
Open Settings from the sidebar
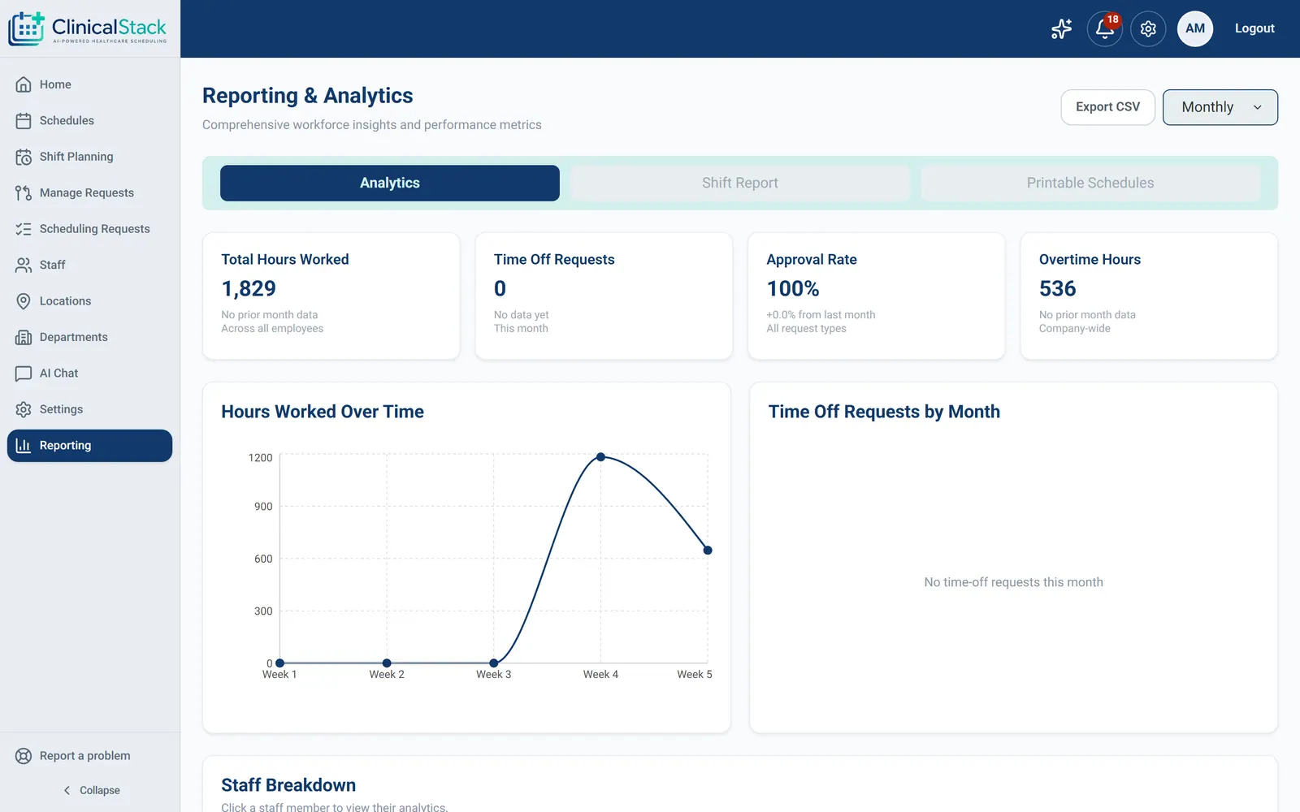89,409
